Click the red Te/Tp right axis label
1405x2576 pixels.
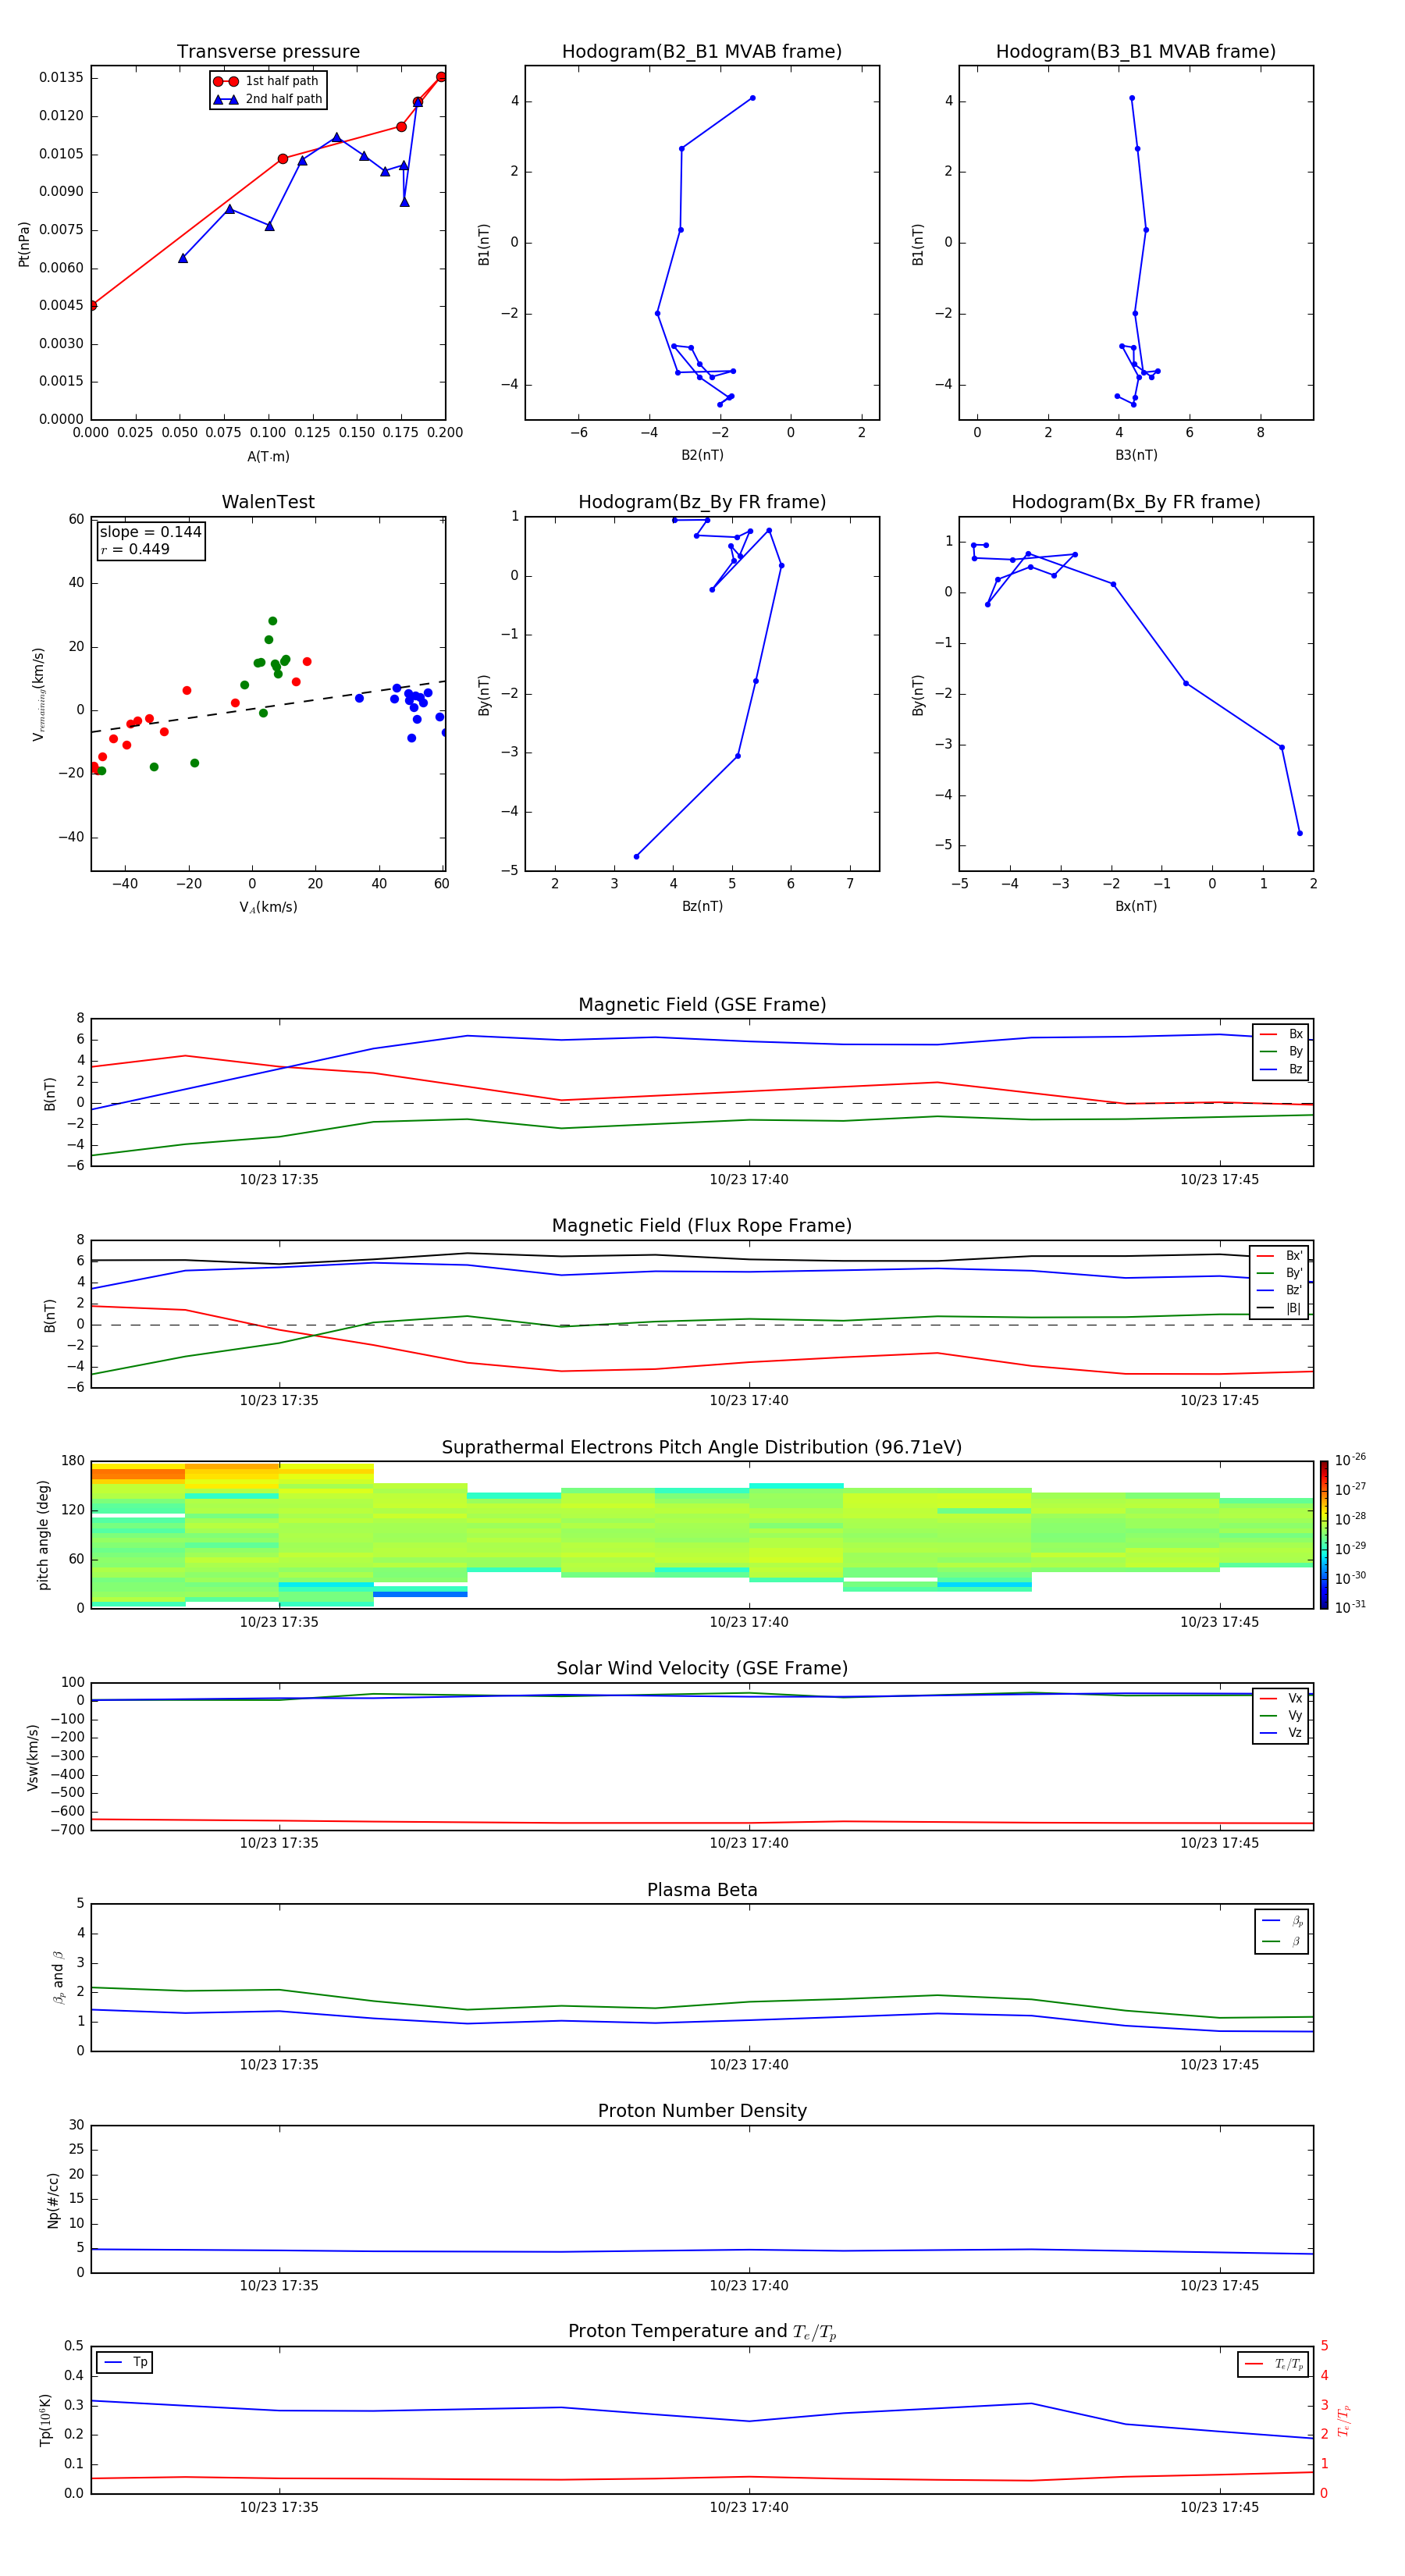pyautogui.click(x=1343, y=2420)
